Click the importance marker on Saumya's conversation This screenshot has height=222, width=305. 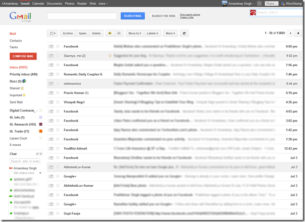(110, 56)
